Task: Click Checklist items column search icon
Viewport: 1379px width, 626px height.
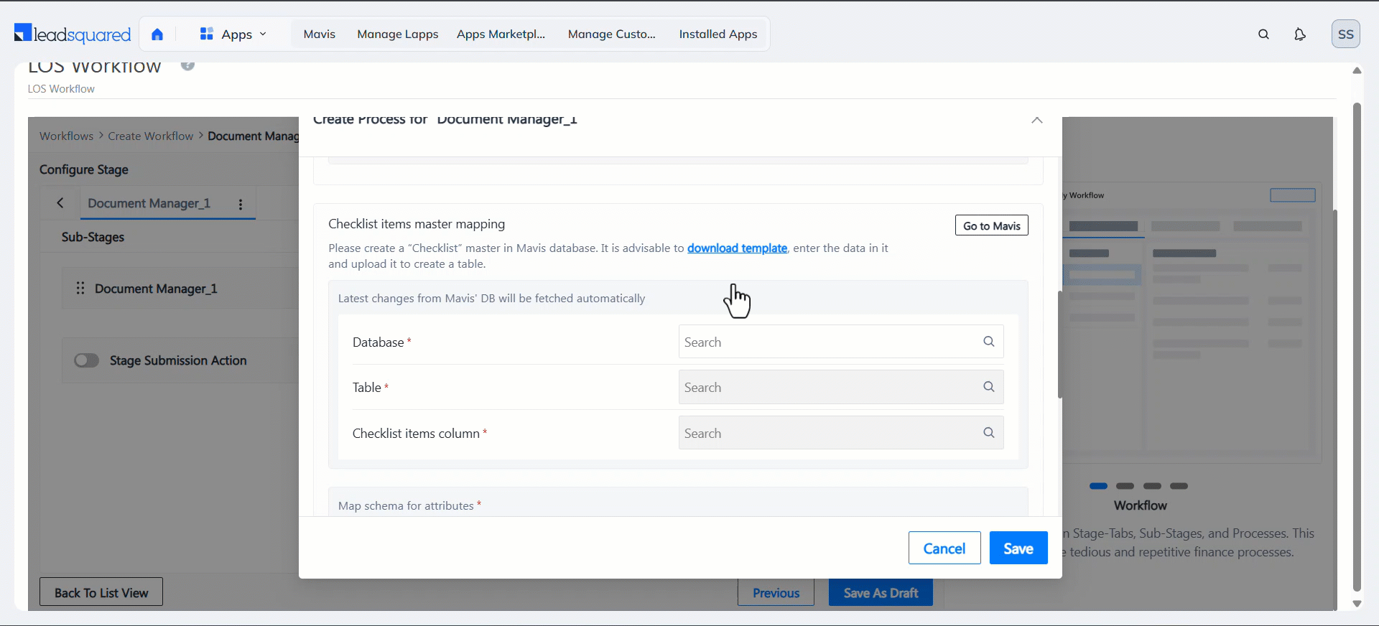Action: (x=988, y=433)
